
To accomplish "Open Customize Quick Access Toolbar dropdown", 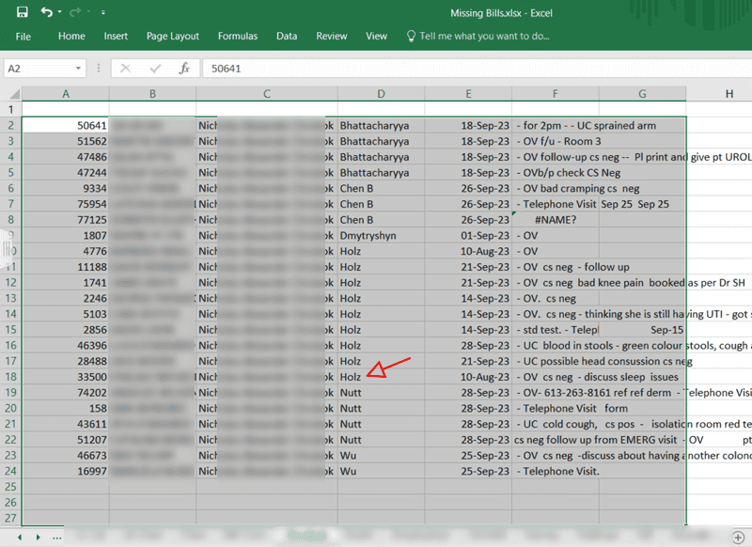I will click(x=102, y=12).
